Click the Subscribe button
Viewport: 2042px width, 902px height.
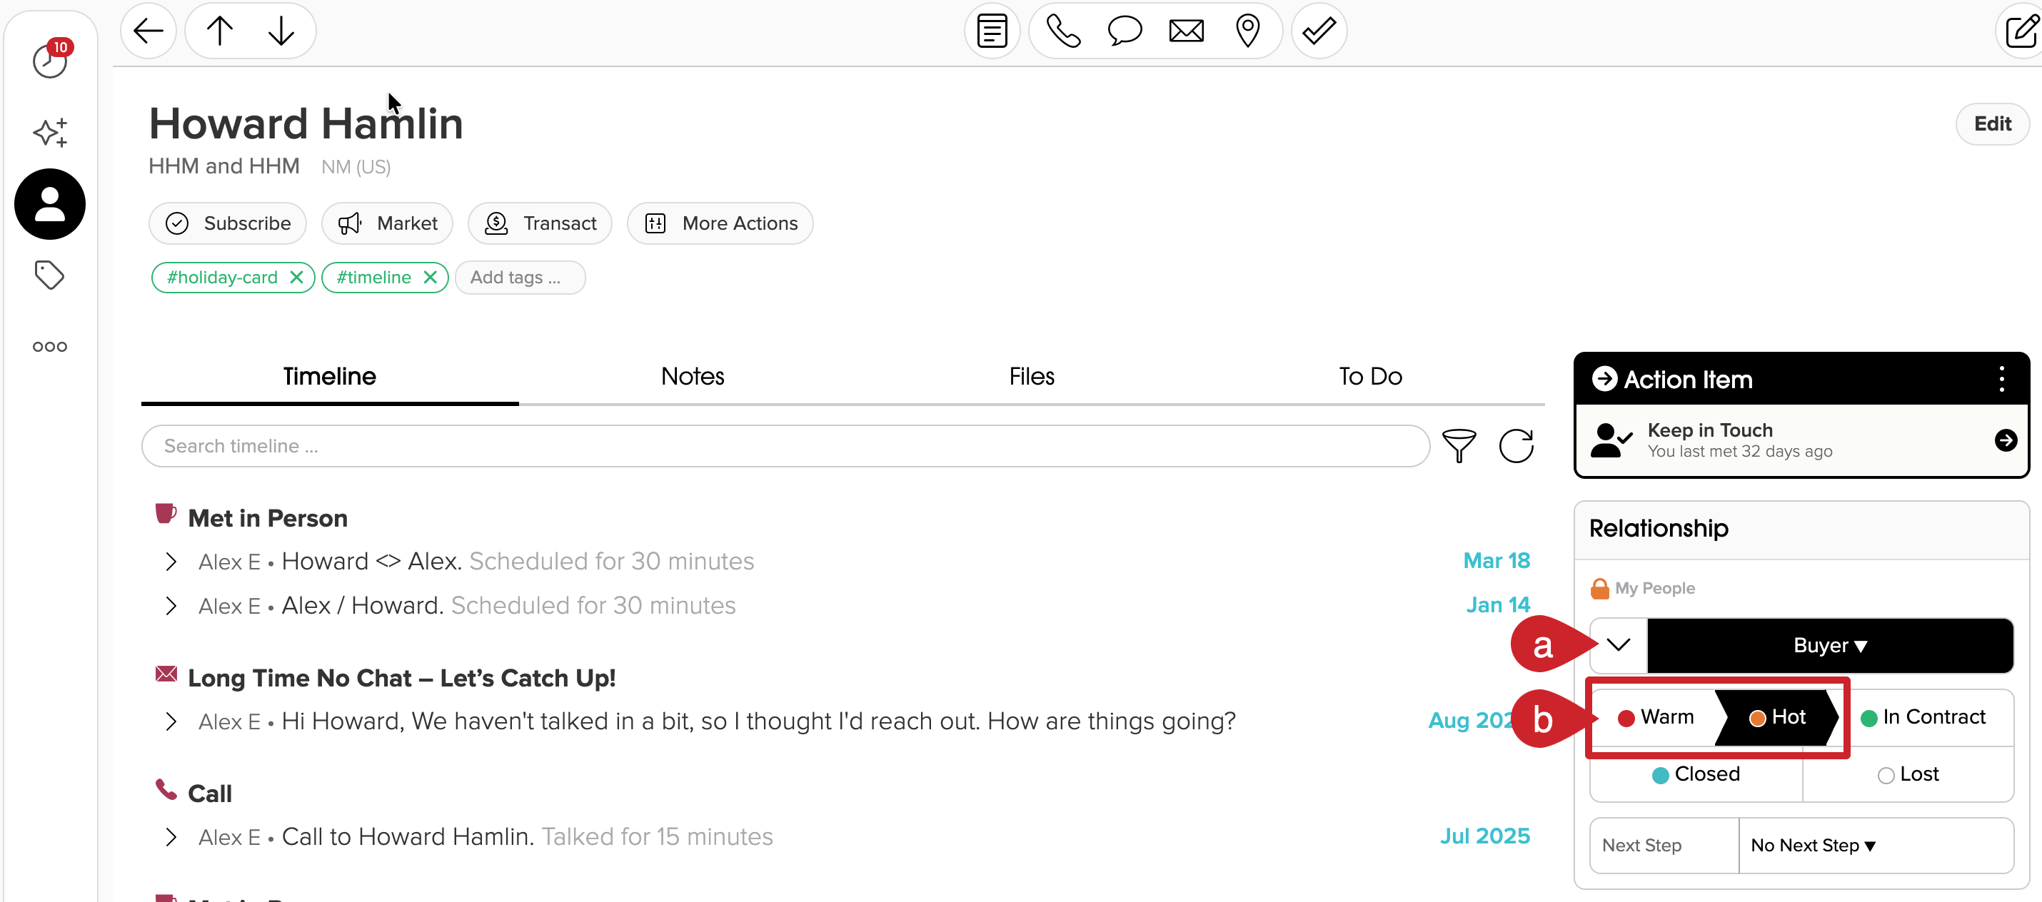(228, 223)
